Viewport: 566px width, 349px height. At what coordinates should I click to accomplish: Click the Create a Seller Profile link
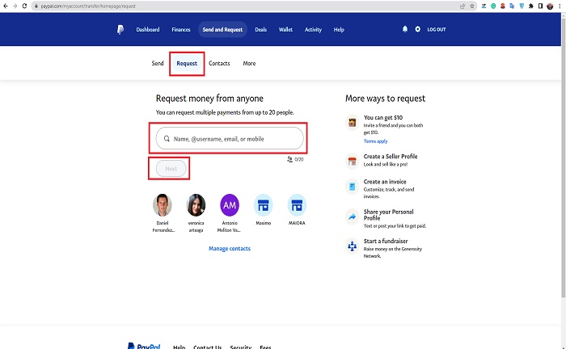tap(391, 156)
